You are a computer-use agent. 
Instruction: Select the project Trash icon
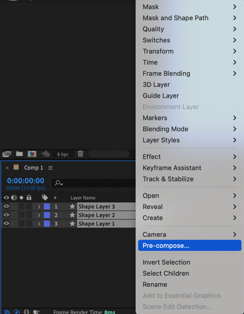coord(80,154)
